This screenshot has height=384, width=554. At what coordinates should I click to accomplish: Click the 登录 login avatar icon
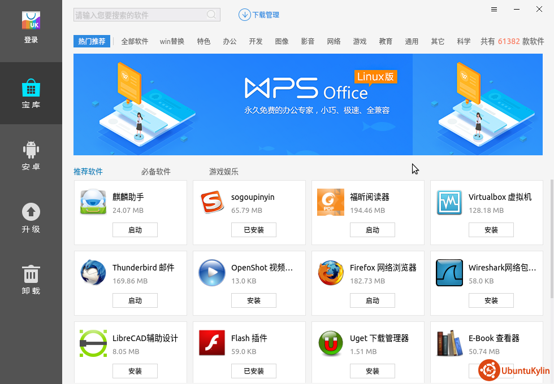pyautogui.click(x=31, y=21)
